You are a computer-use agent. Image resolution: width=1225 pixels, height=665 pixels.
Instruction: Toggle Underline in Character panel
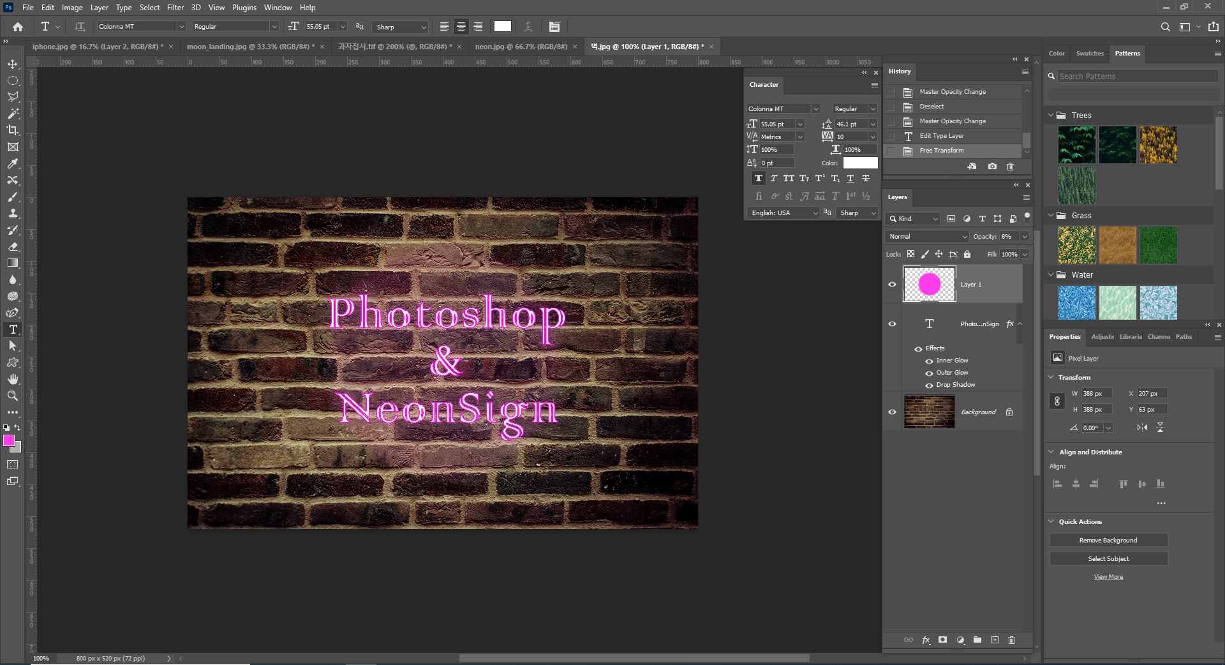click(x=850, y=179)
